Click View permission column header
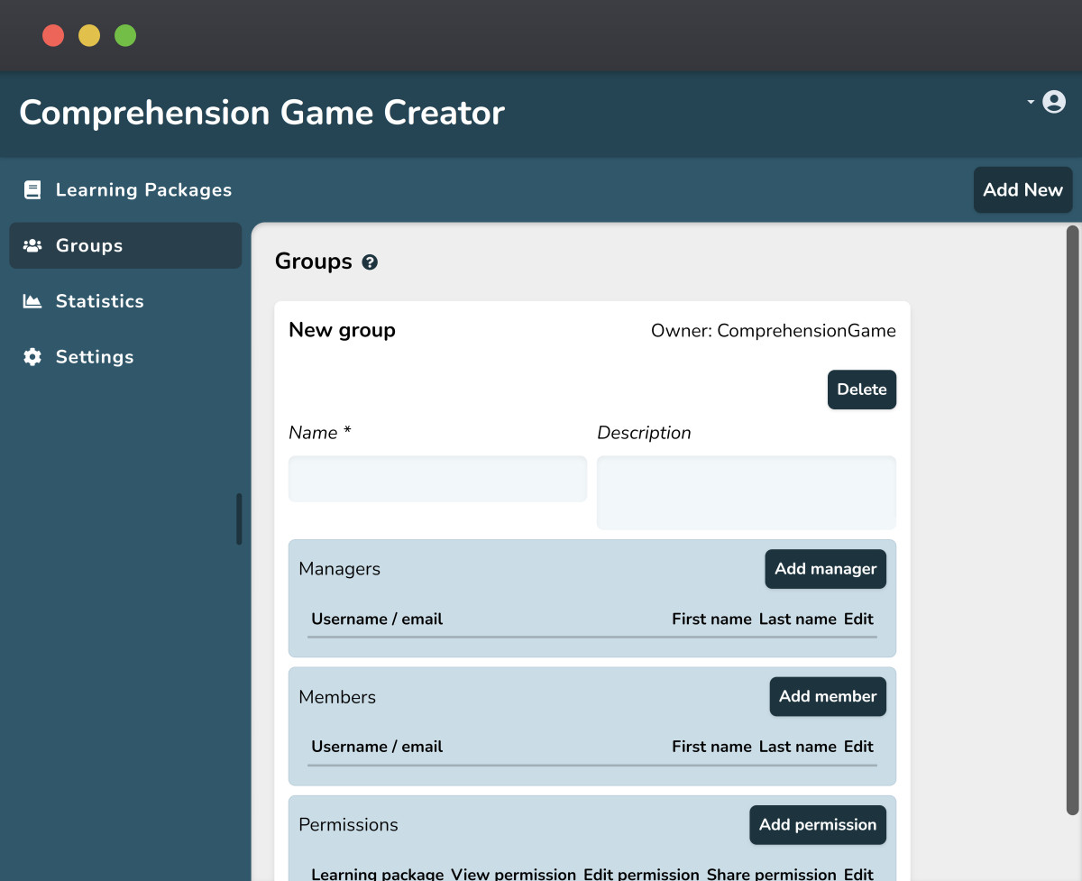The image size is (1082, 881). [514, 874]
